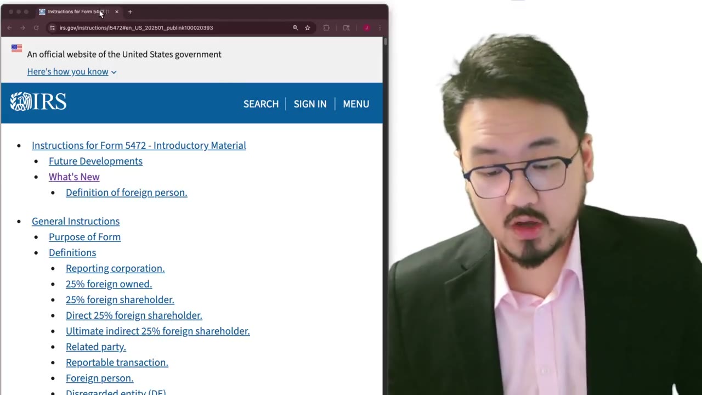Select the Instructions for Form 5472 tab
702x395 pixels.
coord(79,12)
